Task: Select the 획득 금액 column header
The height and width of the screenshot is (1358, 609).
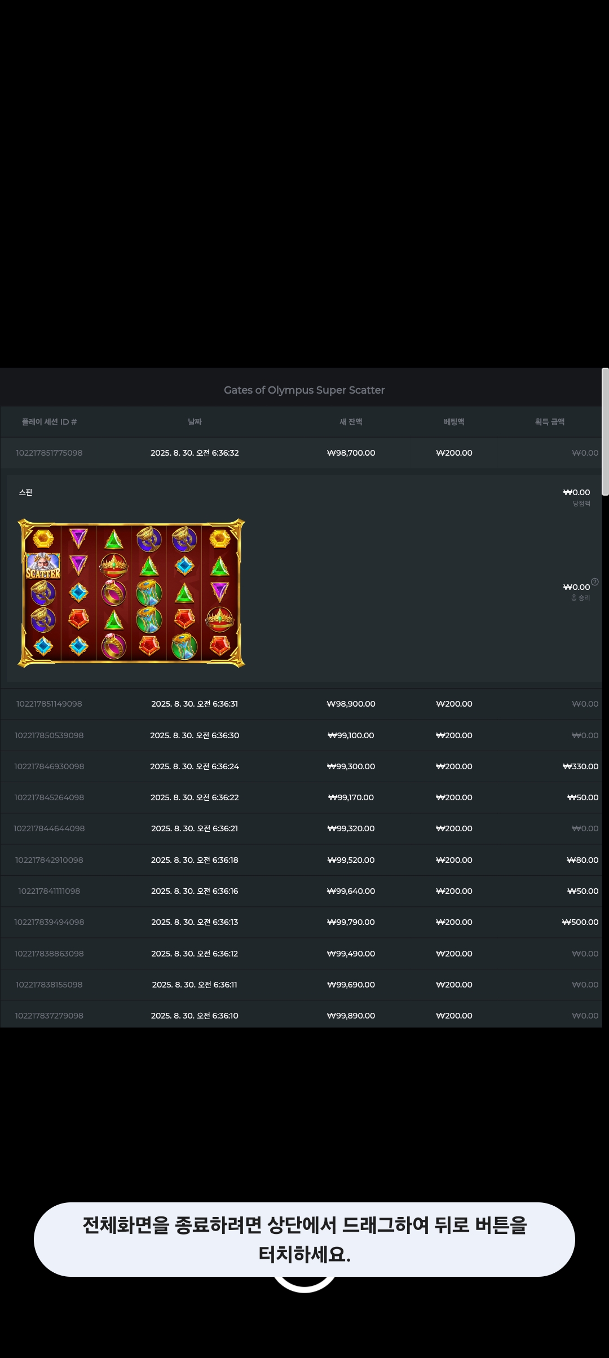Action: (550, 422)
